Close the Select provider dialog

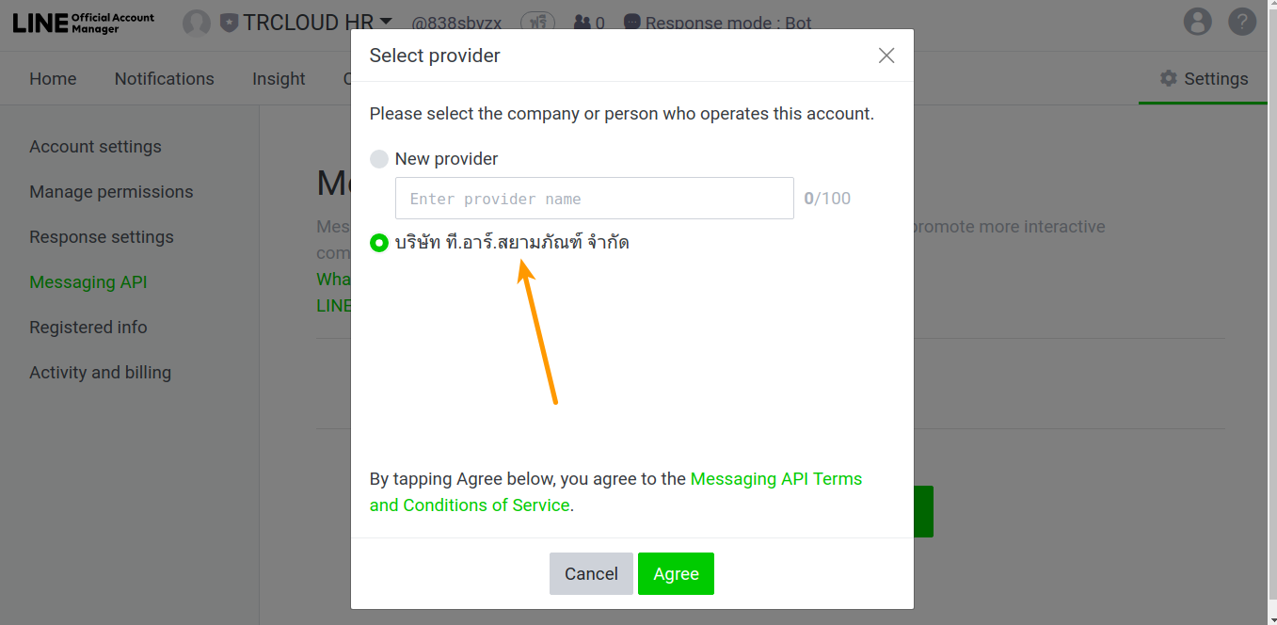coord(886,56)
